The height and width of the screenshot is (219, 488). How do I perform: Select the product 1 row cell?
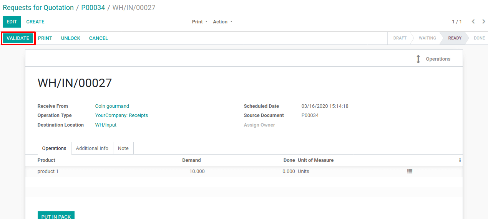[48, 171]
